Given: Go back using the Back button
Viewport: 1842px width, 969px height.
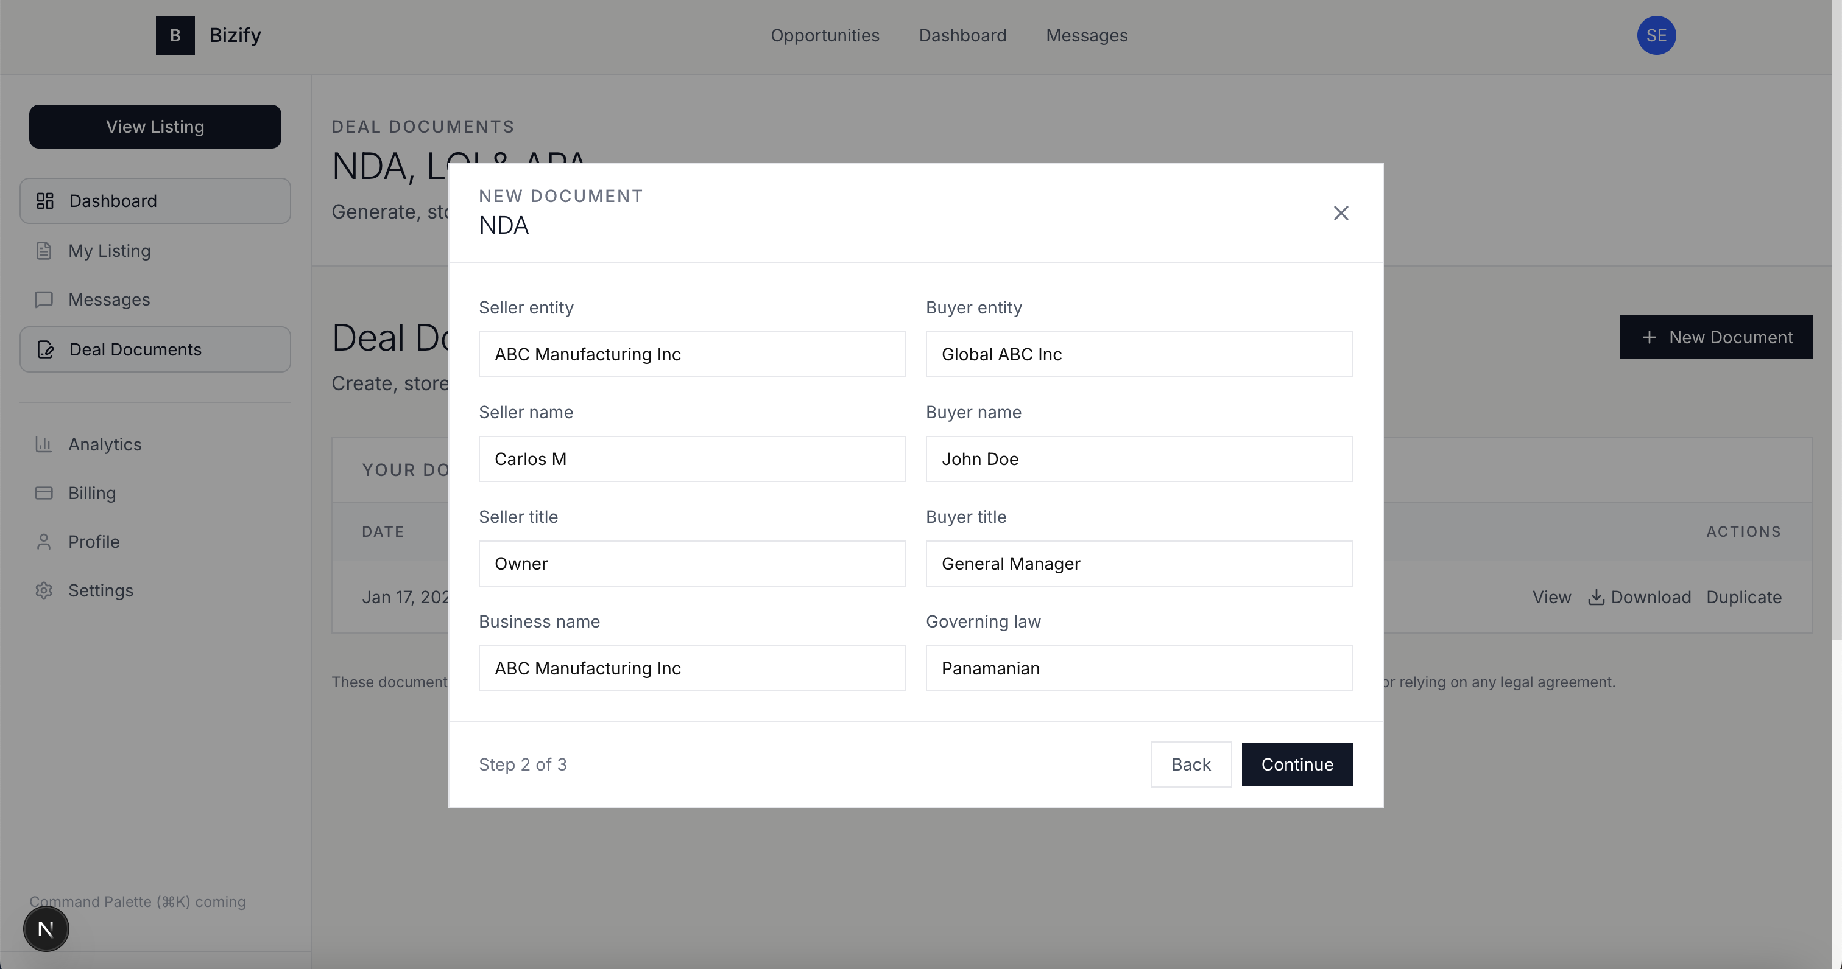Looking at the screenshot, I should (1191, 764).
